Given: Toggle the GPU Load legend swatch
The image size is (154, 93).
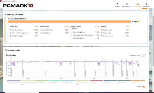Looking at the screenshot, I should point(97,81).
